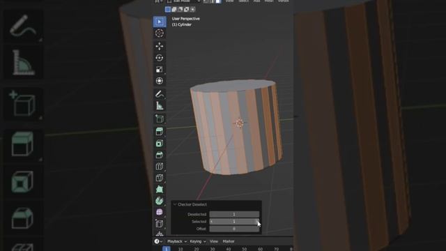Viewport: 446px width, 251px height.
Task: Select the Bevel tool
Action: pyautogui.click(x=160, y=155)
